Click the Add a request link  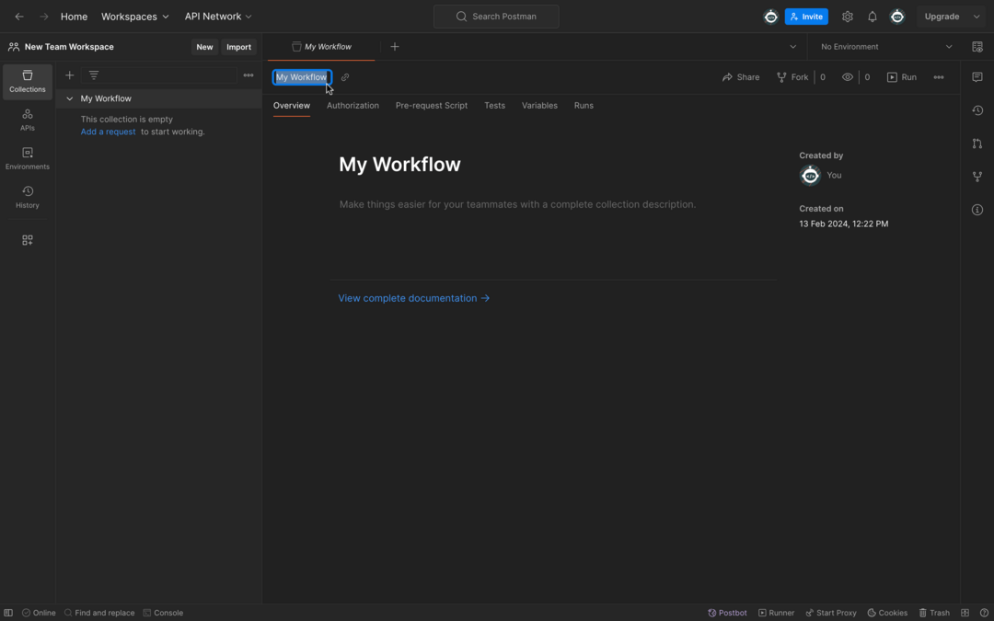(108, 132)
